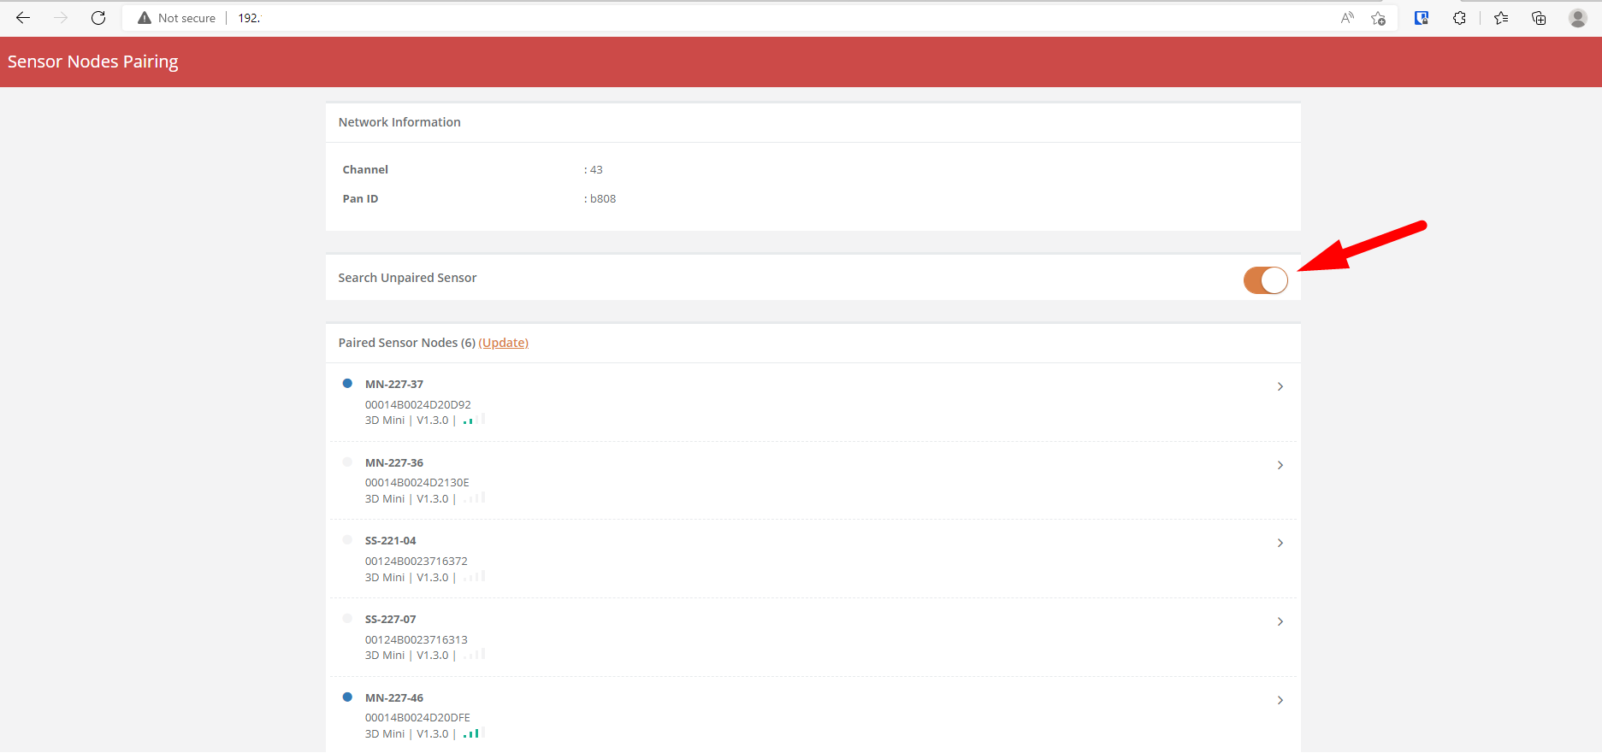Click the signal strength bars for MN-227-46

474,732
